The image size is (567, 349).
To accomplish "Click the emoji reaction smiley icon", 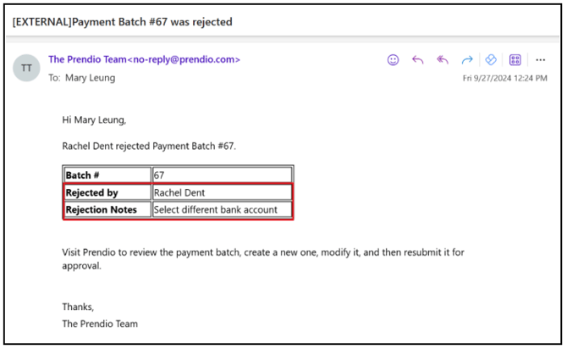I will pos(393,60).
